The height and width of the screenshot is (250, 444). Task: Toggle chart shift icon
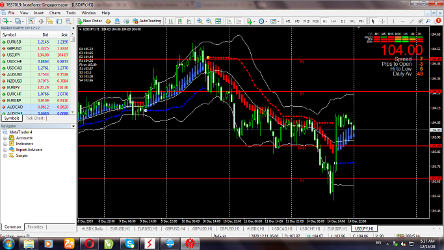pos(239,21)
